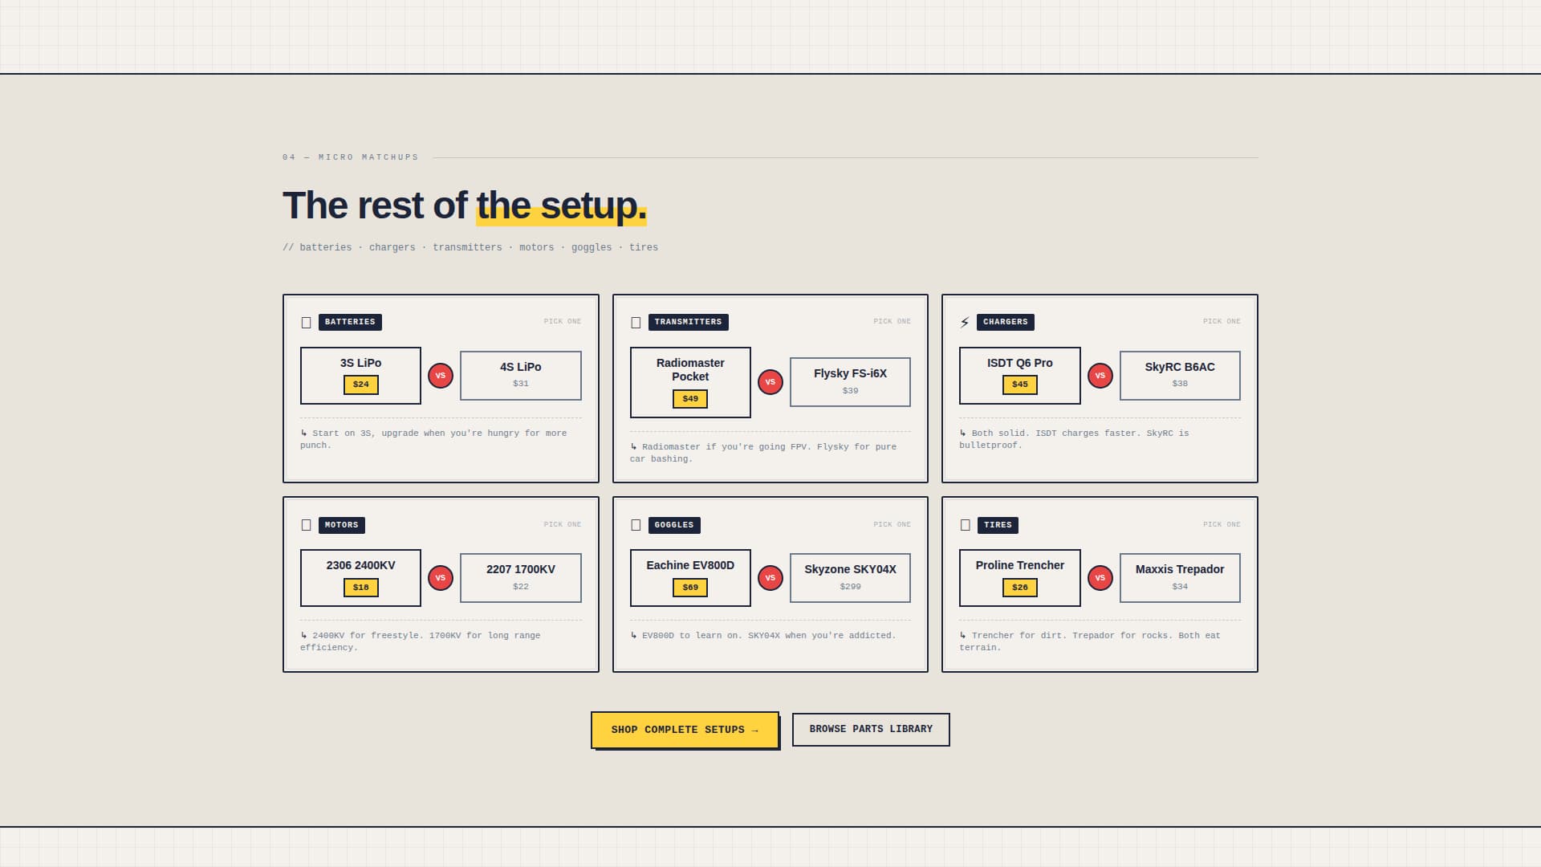Click the TRANSMITTERS category tag
The height and width of the screenshot is (867, 1541).
coord(688,322)
